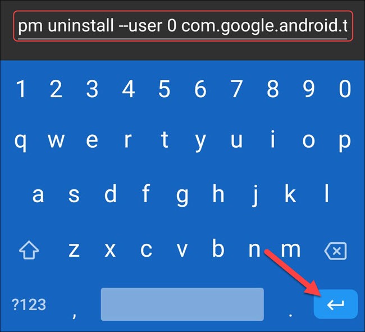Tap the number 5 key
The height and width of the screenshot is (332, 365).
pyautogui.click(x=165, y=89)
